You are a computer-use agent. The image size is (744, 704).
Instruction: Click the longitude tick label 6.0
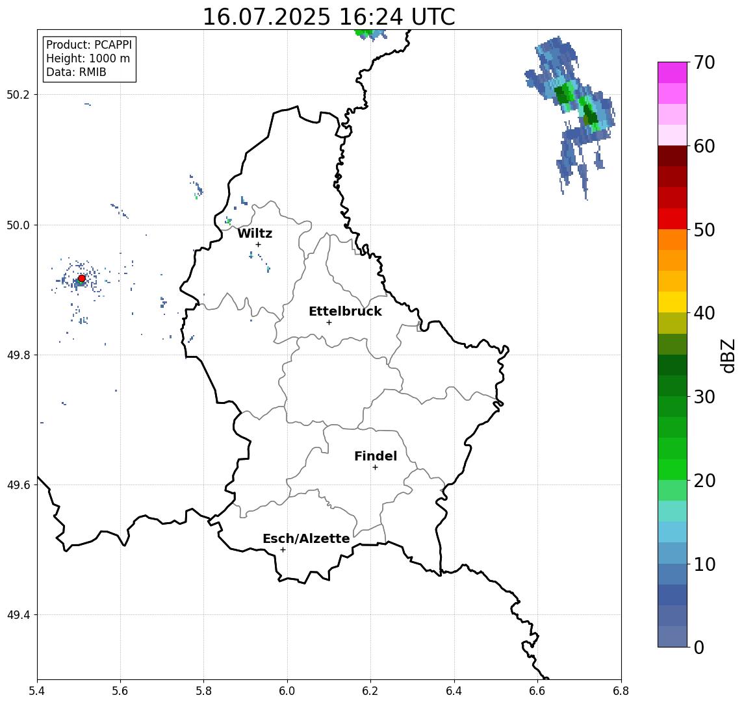tap(287, 691)
